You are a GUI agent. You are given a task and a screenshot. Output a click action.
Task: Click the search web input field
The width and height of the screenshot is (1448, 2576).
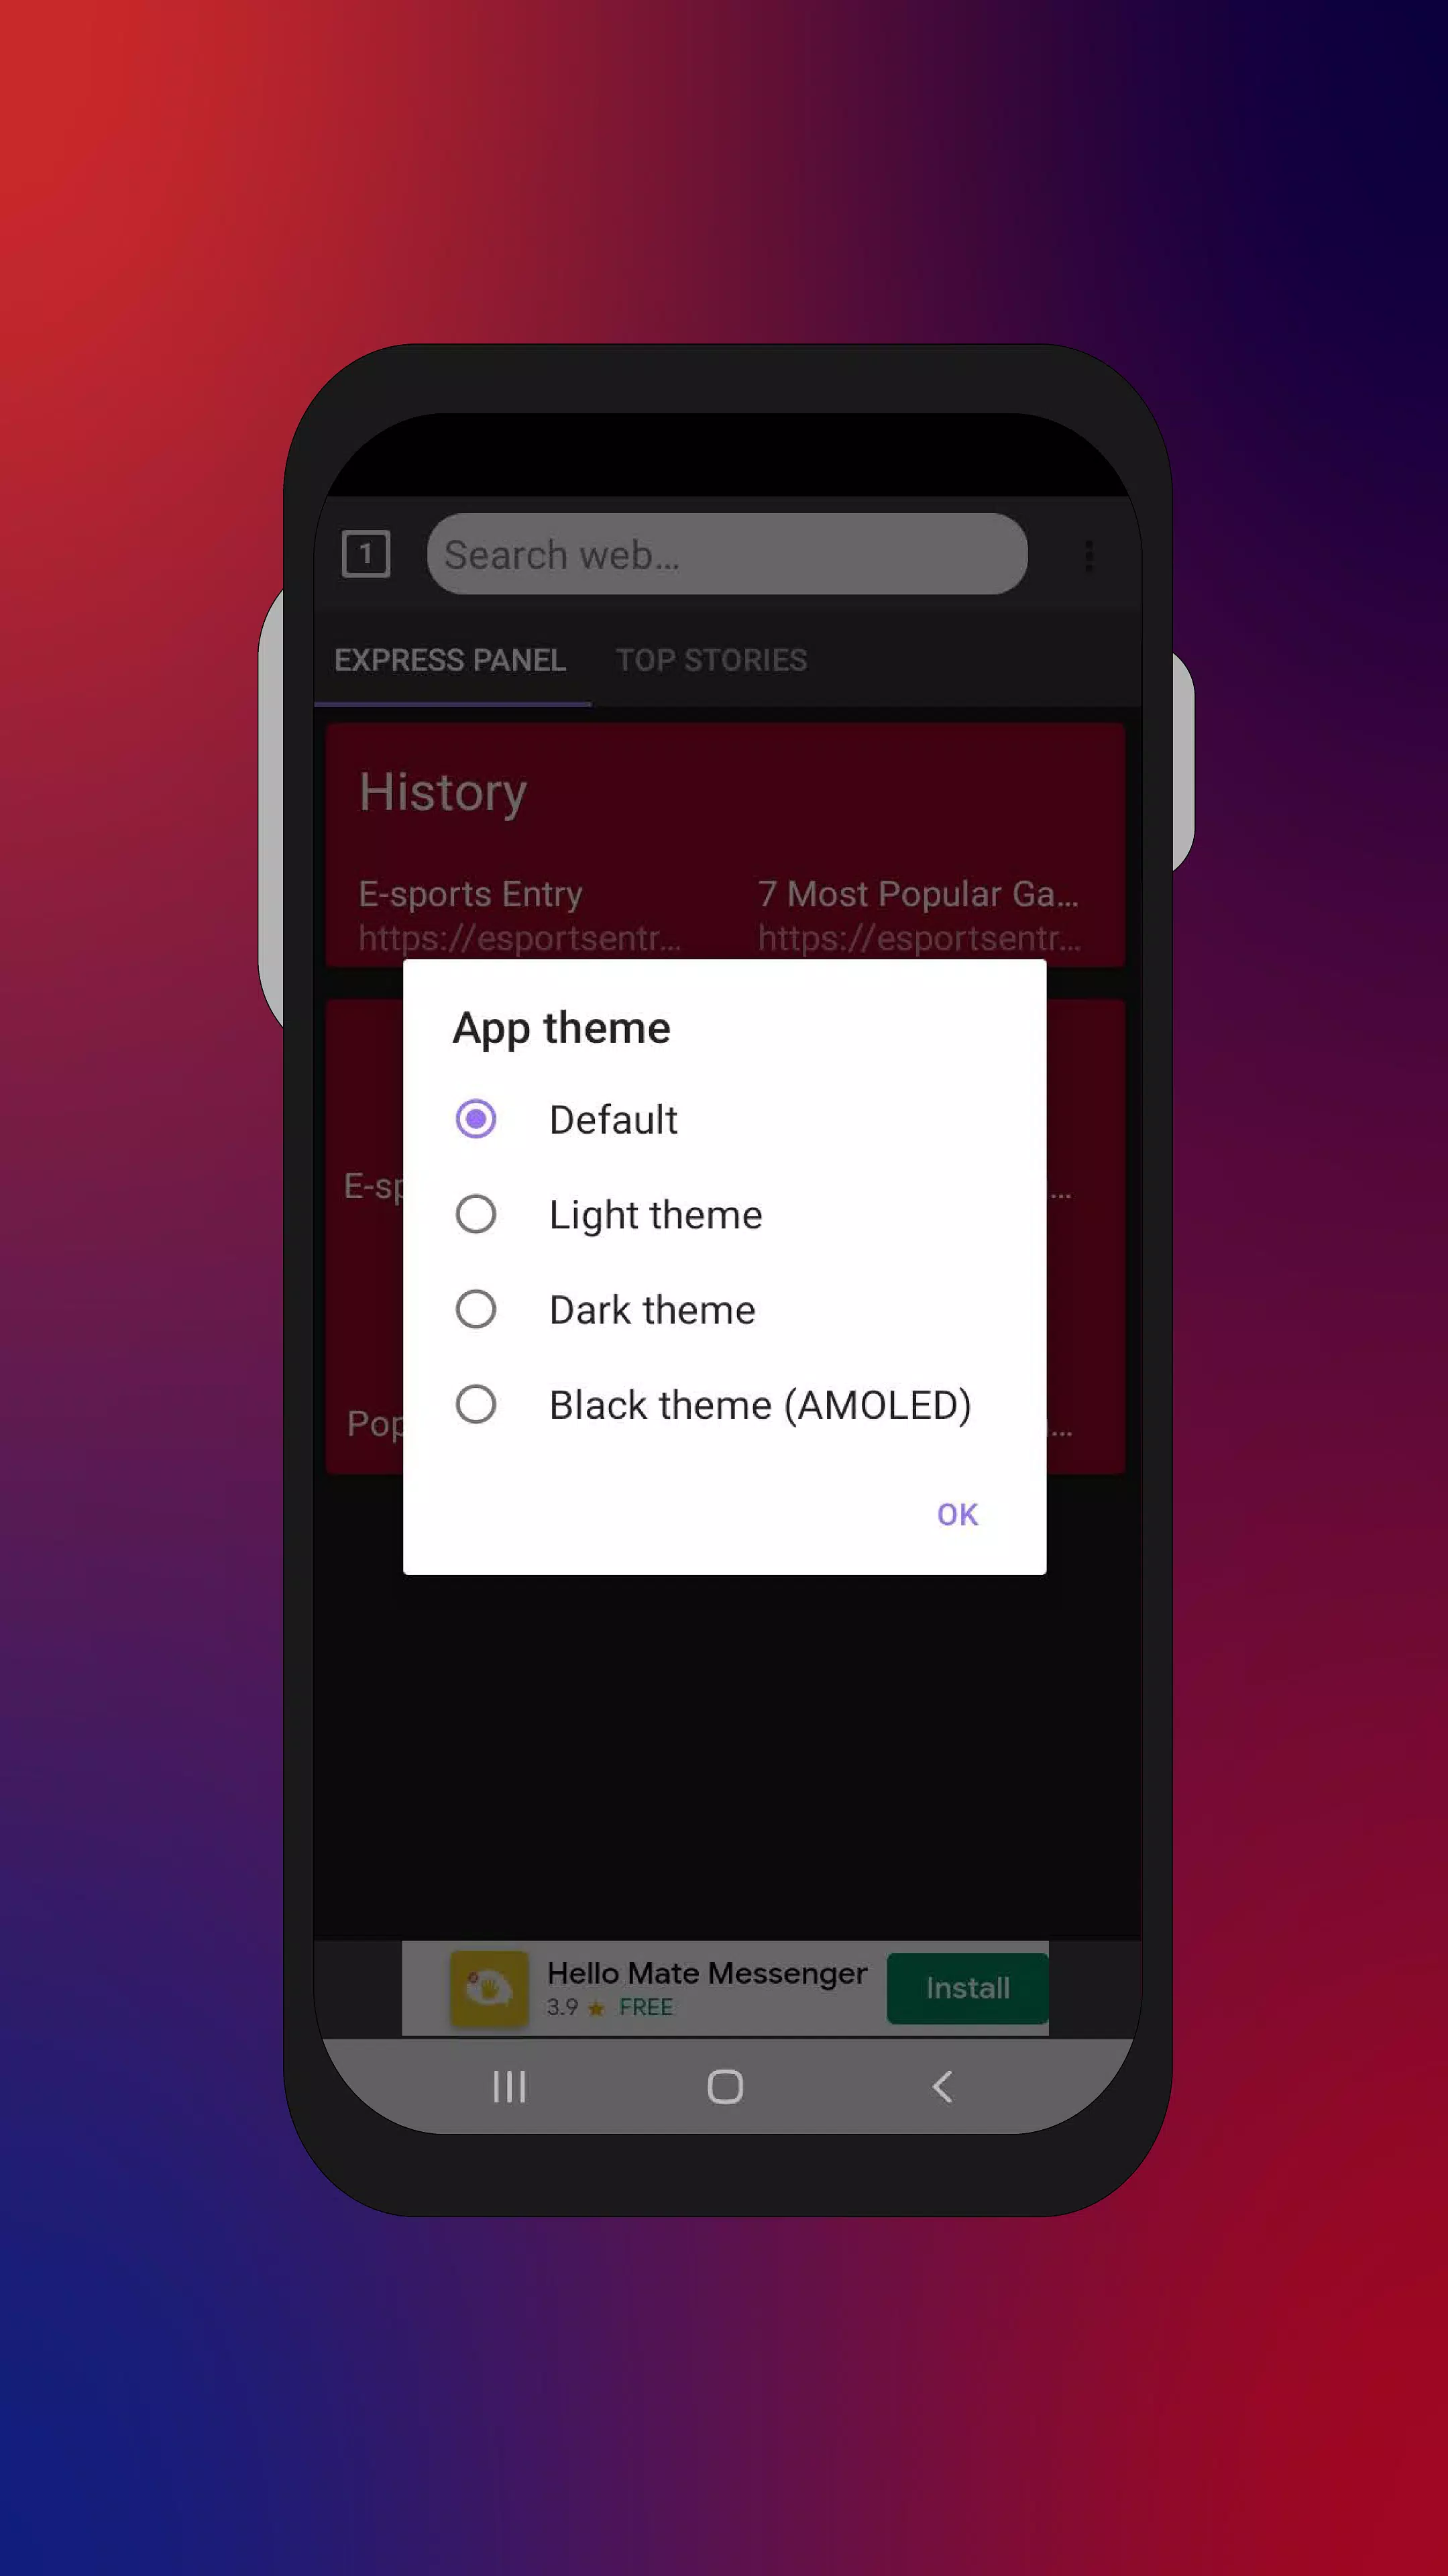coord(726,553)
